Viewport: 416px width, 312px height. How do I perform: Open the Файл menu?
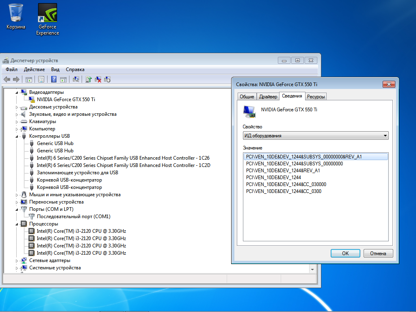coord(11,69)
